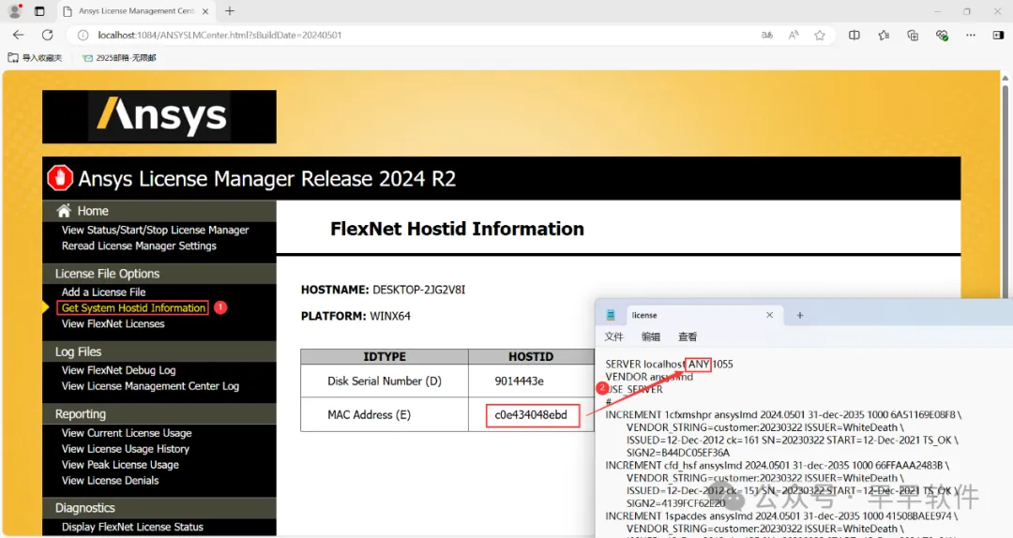This screenshot has width=1013, height=538.
Task: Open View License Usage History
Action: pyautogui.click(x=126, y=448)
